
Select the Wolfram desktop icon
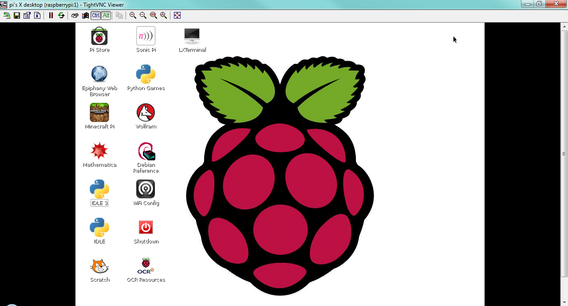coord(146,117)
